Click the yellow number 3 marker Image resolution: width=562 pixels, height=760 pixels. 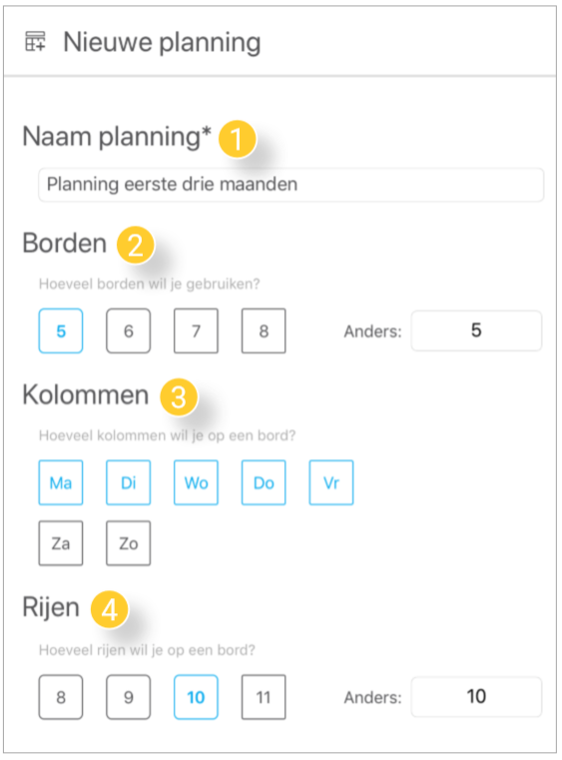coord(179,396)
